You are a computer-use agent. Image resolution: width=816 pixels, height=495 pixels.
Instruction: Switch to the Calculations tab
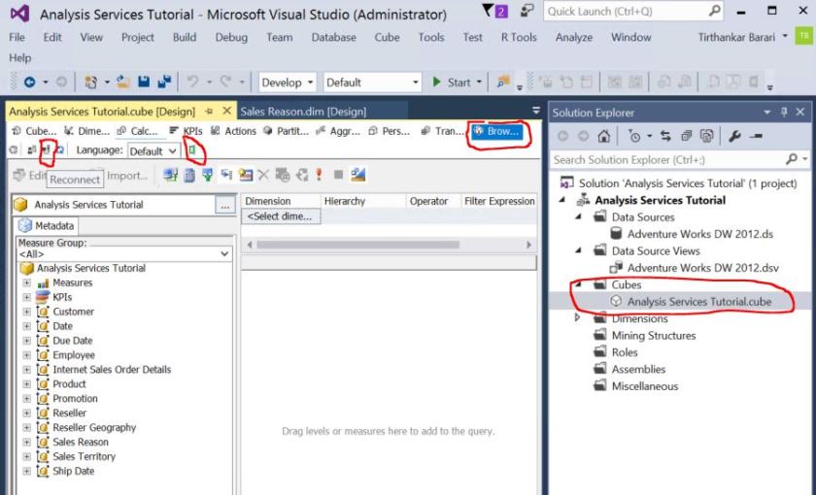138,131
